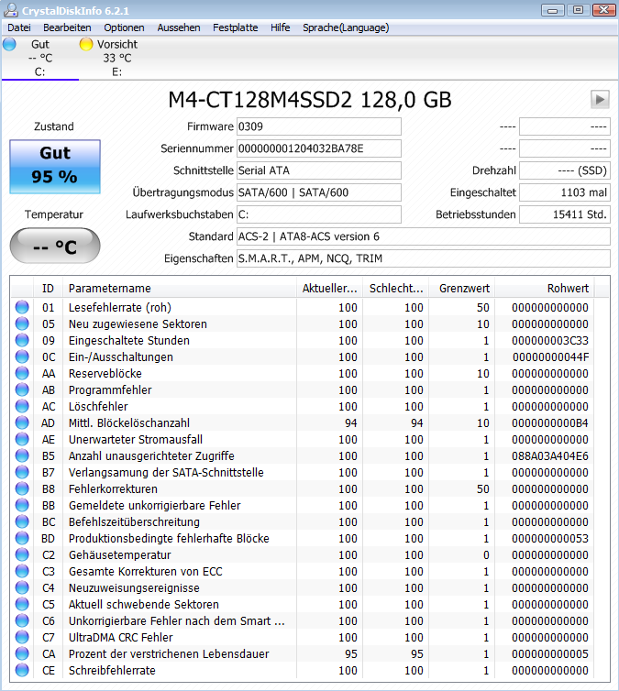619x691 pixels.
Task: Click the Rohwert column header
Action: [x=545, y=288]
